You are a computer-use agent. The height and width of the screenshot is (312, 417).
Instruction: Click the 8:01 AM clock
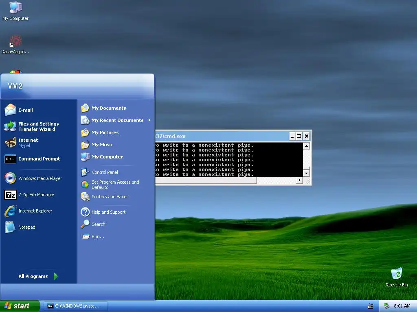click(402, 306)
